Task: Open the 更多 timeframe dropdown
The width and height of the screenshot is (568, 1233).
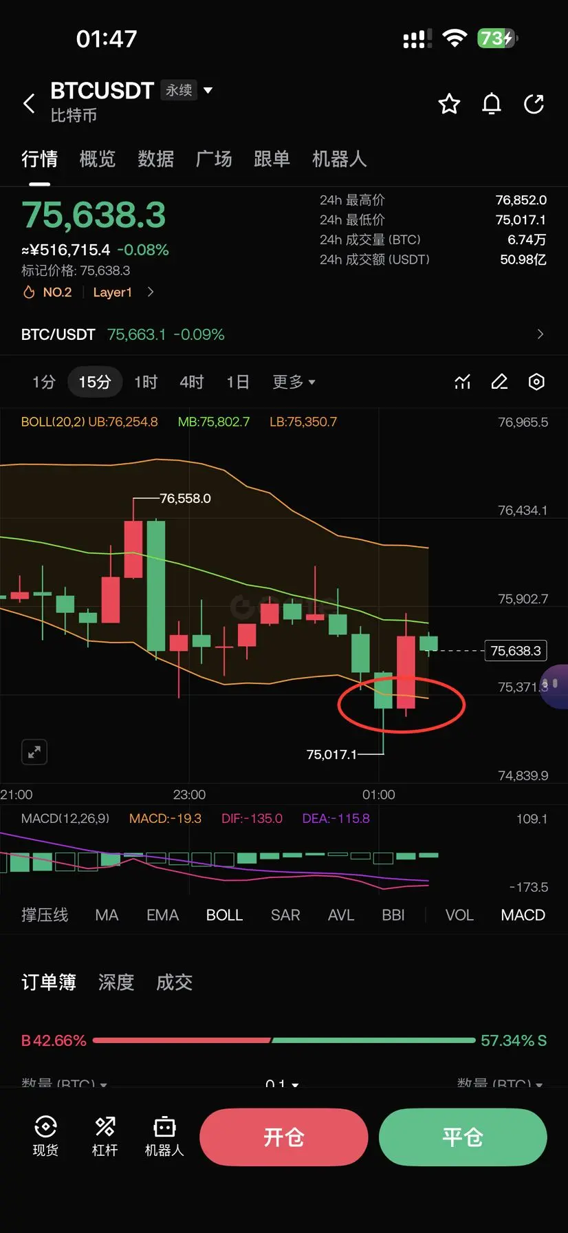Action: [294, 382]
